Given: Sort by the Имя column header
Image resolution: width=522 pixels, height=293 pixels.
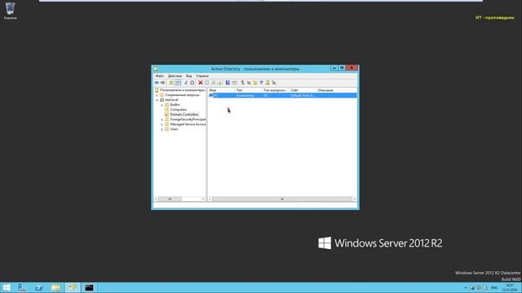Looking at the screenshot, I should click(x=221, y=90).
